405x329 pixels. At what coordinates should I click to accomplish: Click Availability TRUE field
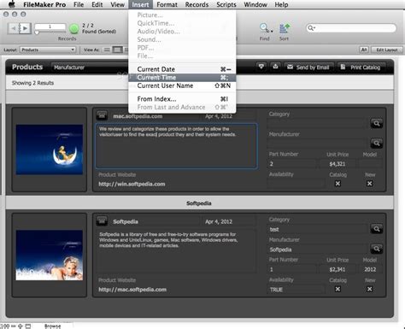(x=296, y=290)
